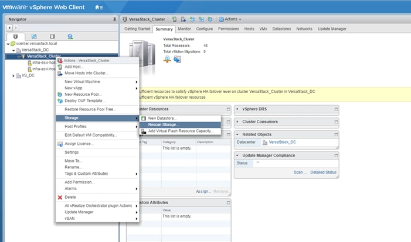Click the red X Delete icon in context menu

click(x=60, y=198)
